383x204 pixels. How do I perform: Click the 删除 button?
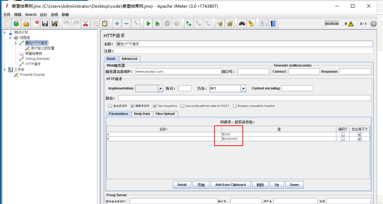[260, 185]
